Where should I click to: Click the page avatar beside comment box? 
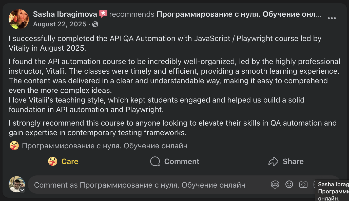tap(16, 184)
